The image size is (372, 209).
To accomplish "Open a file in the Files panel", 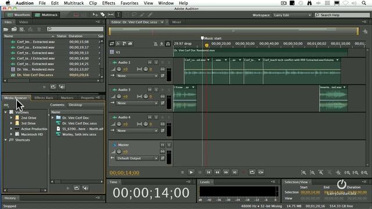I will point(6,29).
